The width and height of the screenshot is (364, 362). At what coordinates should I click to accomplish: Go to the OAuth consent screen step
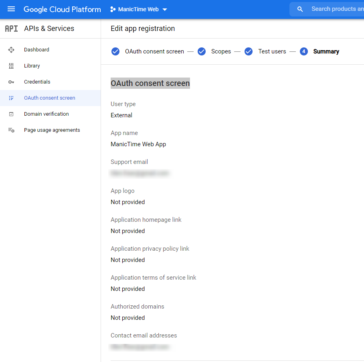[x=154, y=51]
